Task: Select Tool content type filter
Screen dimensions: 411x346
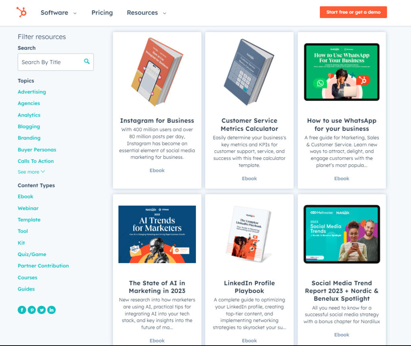Action: pyautogui.click(x=23, y=231)
